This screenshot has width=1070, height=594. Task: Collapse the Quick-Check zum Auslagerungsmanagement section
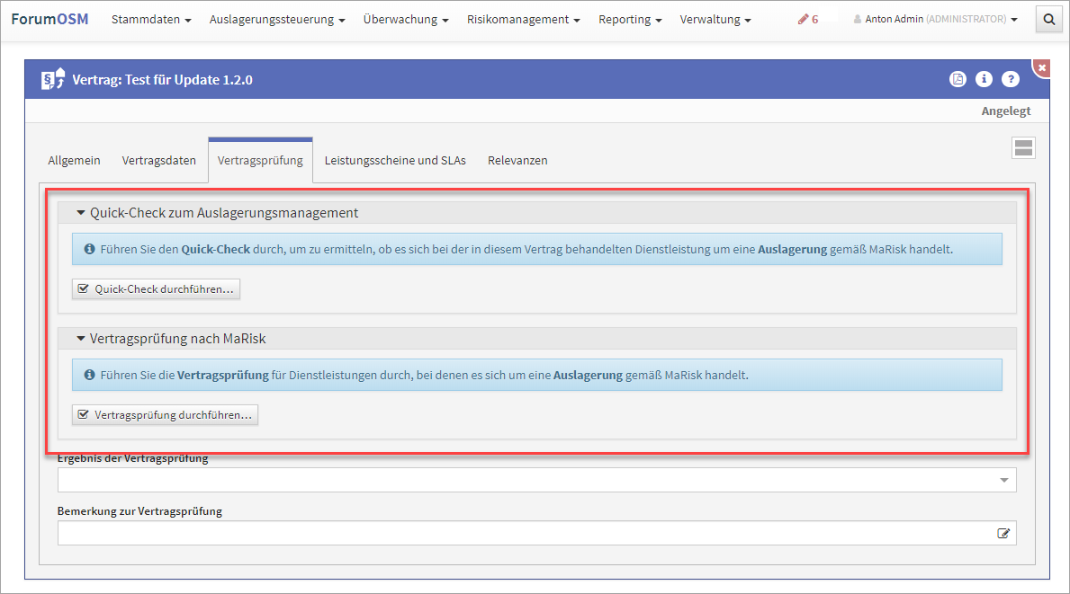coord(81,213)
